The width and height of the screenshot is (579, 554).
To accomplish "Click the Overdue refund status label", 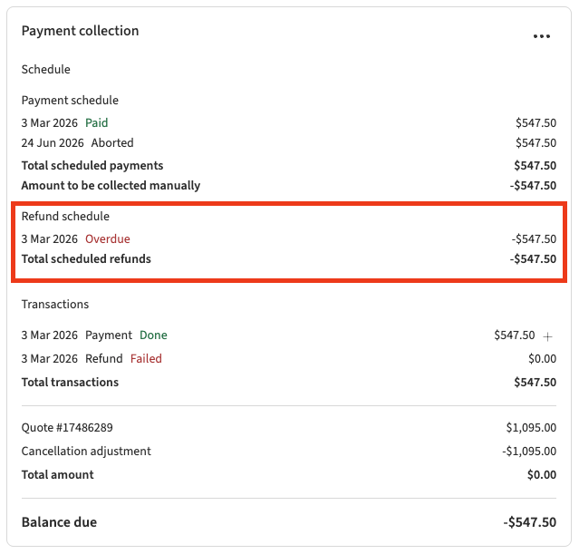I will (108, 239).
